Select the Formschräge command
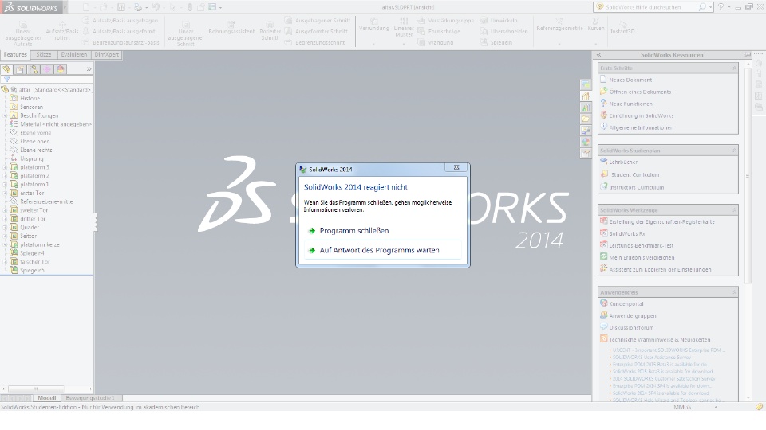Screen dimensions: 766x430 tap(439, 31)
